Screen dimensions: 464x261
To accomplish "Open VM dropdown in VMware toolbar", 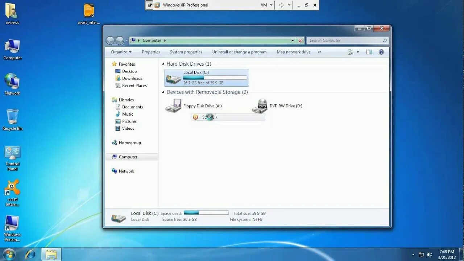I will tap(266, 5).
